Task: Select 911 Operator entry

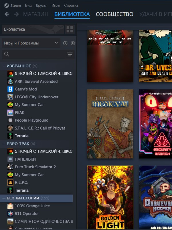Action: (x=27, y=214)
